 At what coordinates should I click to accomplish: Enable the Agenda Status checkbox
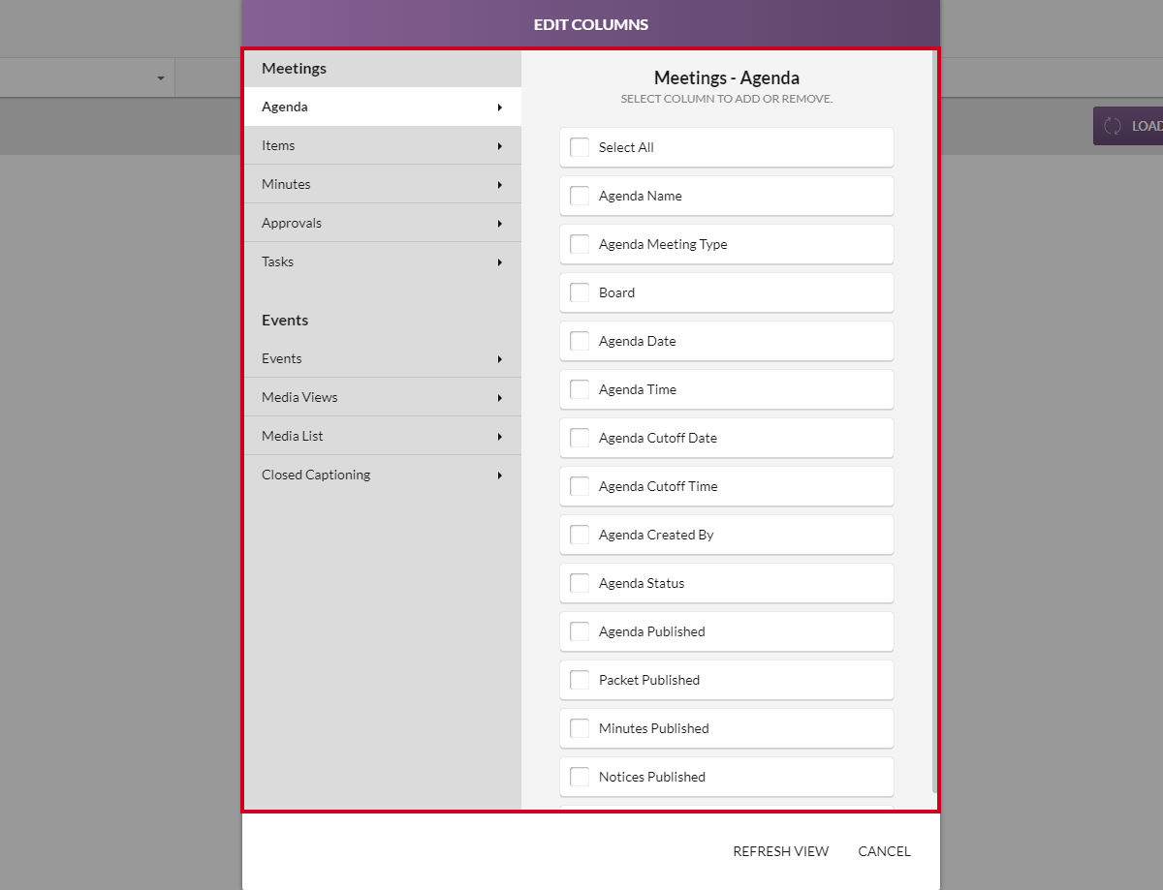580,583
